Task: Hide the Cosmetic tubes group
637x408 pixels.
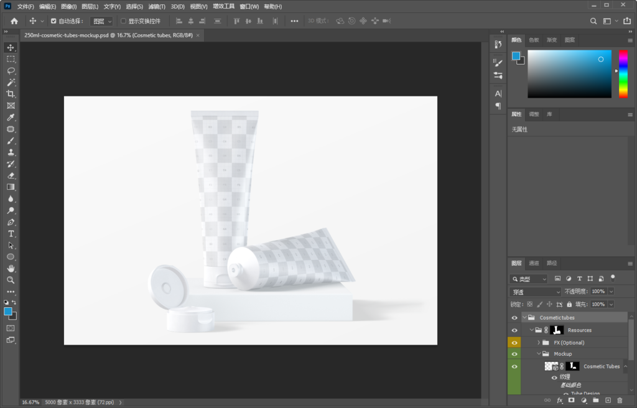Action: pos(514,318)
